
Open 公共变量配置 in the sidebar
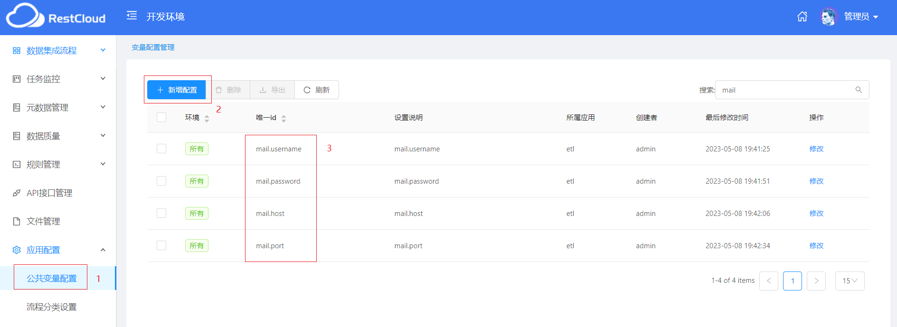[x=51, y=278]
